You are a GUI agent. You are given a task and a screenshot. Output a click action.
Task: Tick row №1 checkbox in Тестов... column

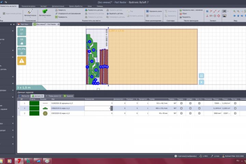coord(235,103)
